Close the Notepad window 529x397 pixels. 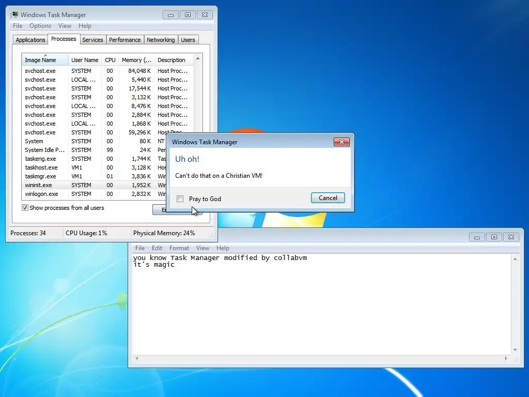pyautogui.click(x=511, y=237)
